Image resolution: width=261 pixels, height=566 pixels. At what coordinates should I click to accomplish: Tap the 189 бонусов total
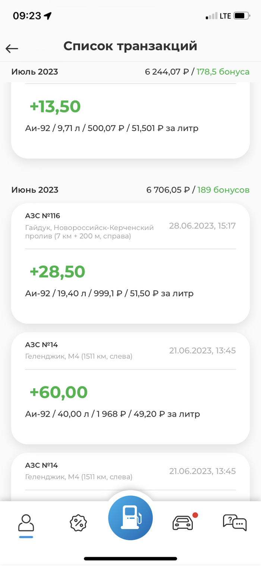pos(223,190)
